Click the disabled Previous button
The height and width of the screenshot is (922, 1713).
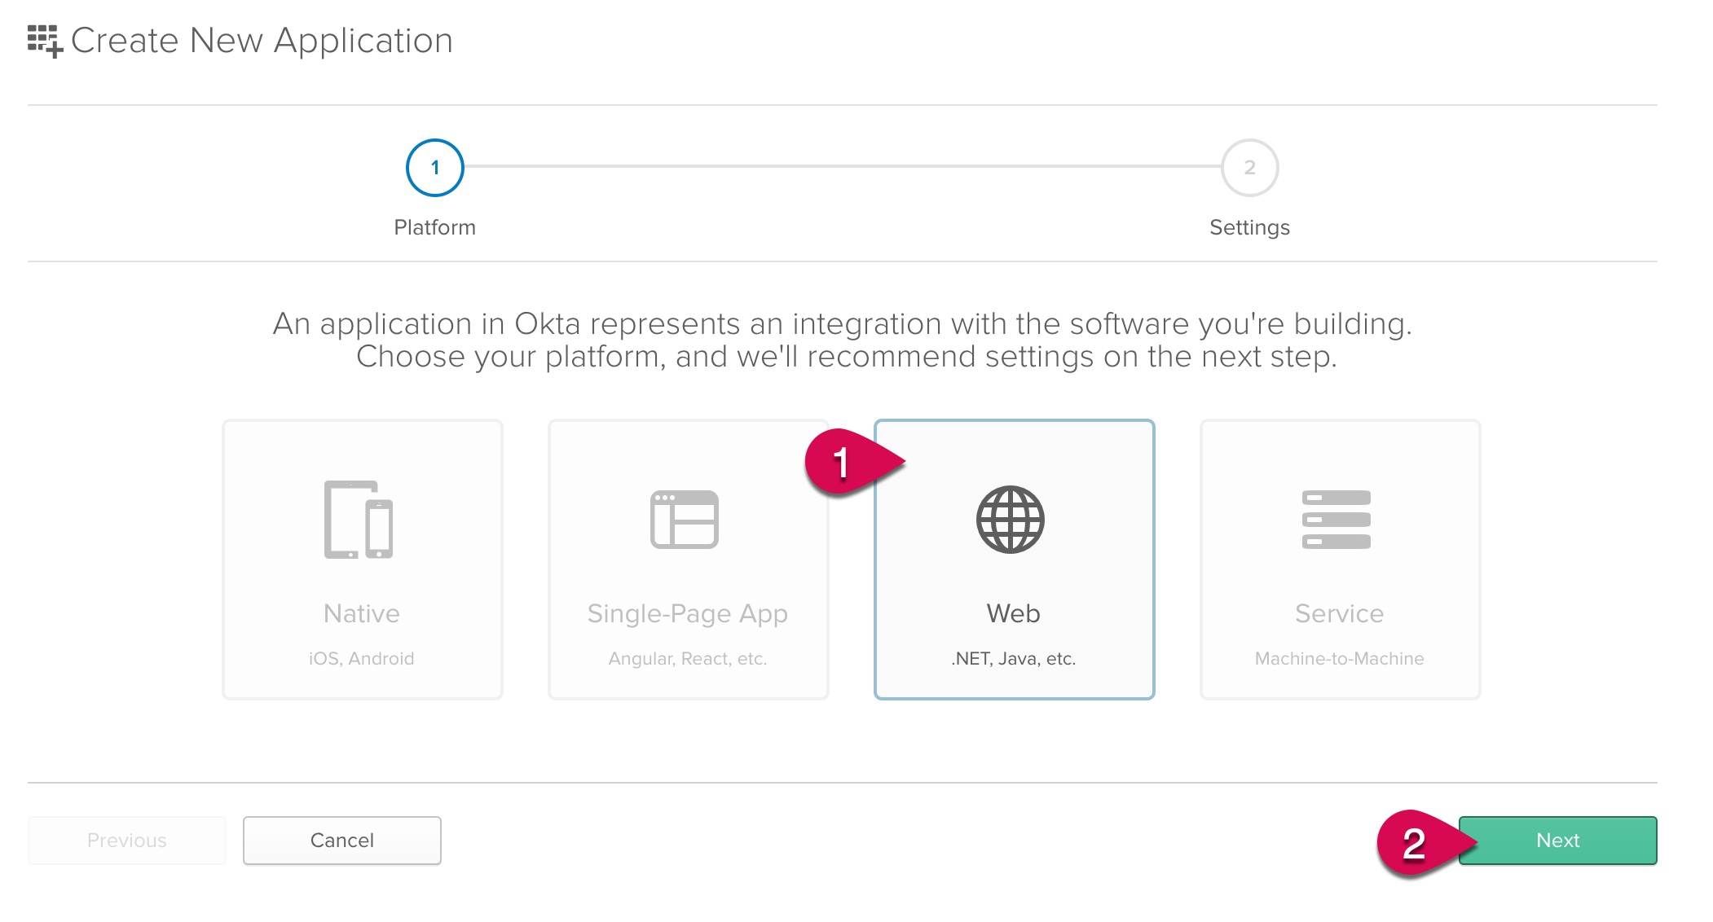(127, 841)
